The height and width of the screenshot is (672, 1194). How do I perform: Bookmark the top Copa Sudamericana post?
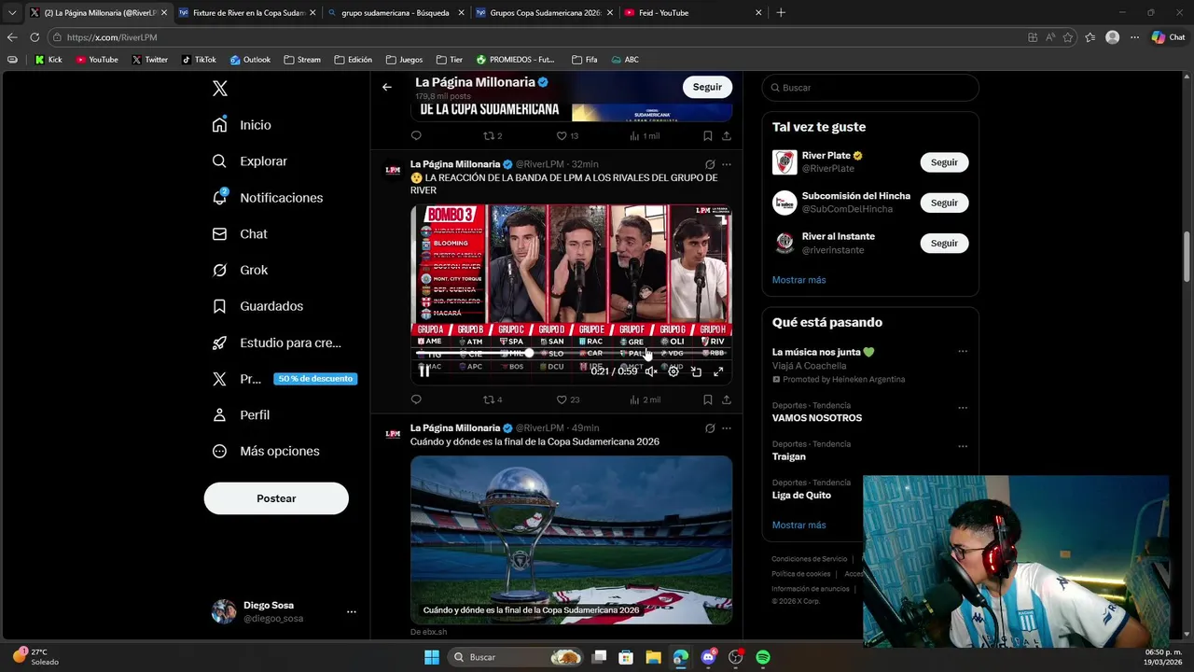pos(708,136)
